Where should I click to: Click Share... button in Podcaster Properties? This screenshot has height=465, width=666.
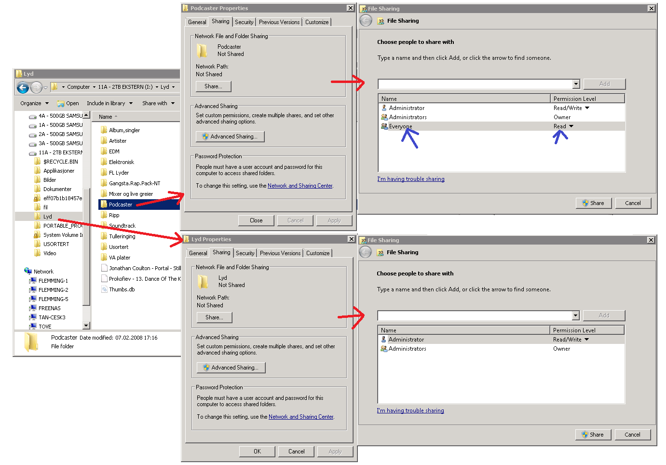(x=214, y=86)
